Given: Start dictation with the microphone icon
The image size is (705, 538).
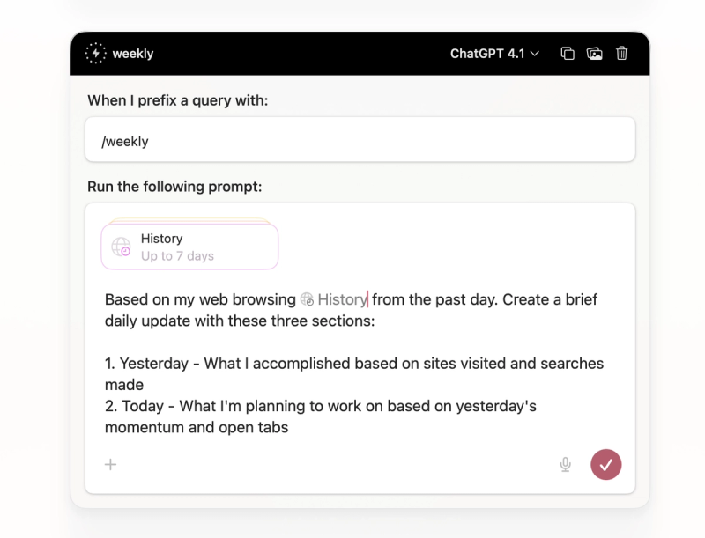Looking at the screenshot, I should click(566, 464).
